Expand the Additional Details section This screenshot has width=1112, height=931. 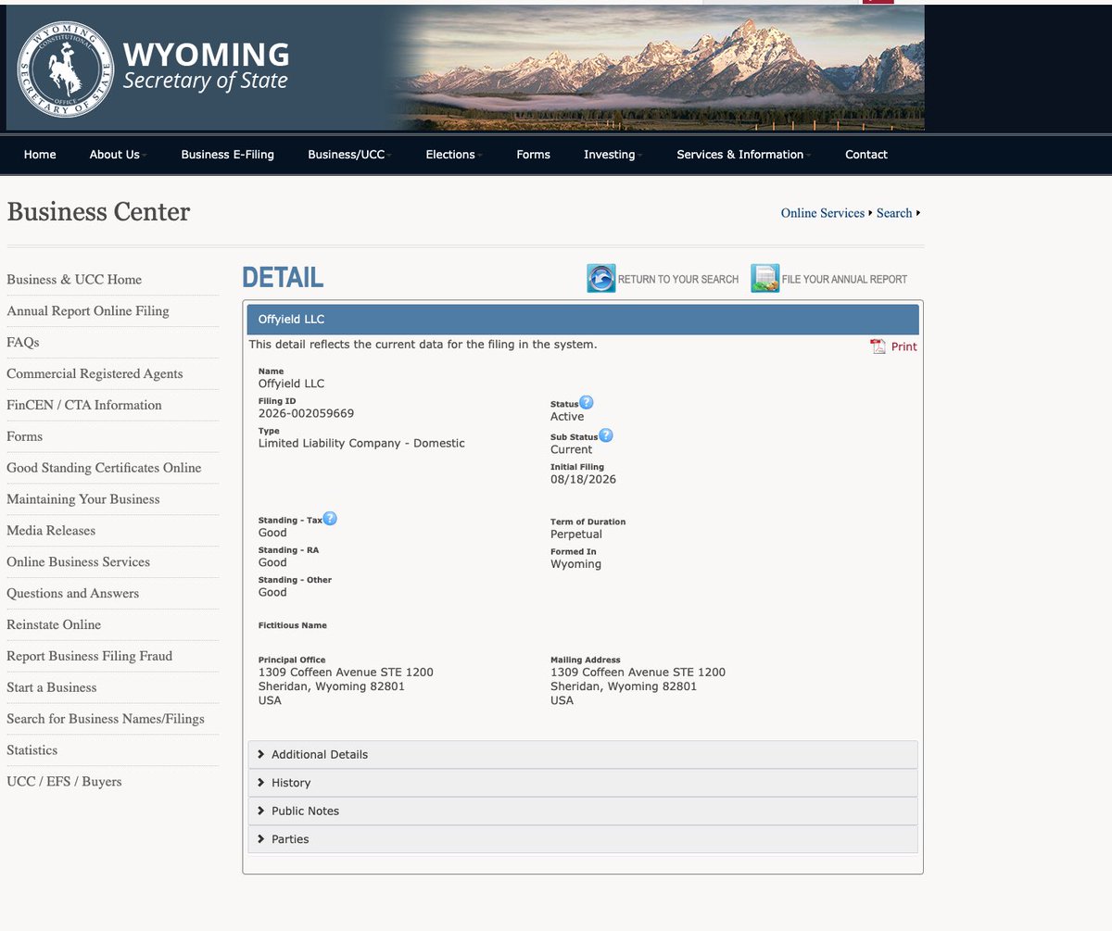583,754
